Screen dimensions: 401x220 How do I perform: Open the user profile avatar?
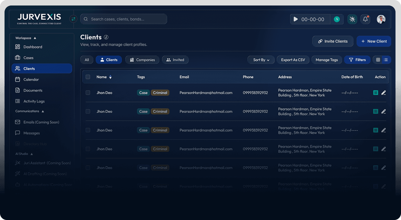381,19
